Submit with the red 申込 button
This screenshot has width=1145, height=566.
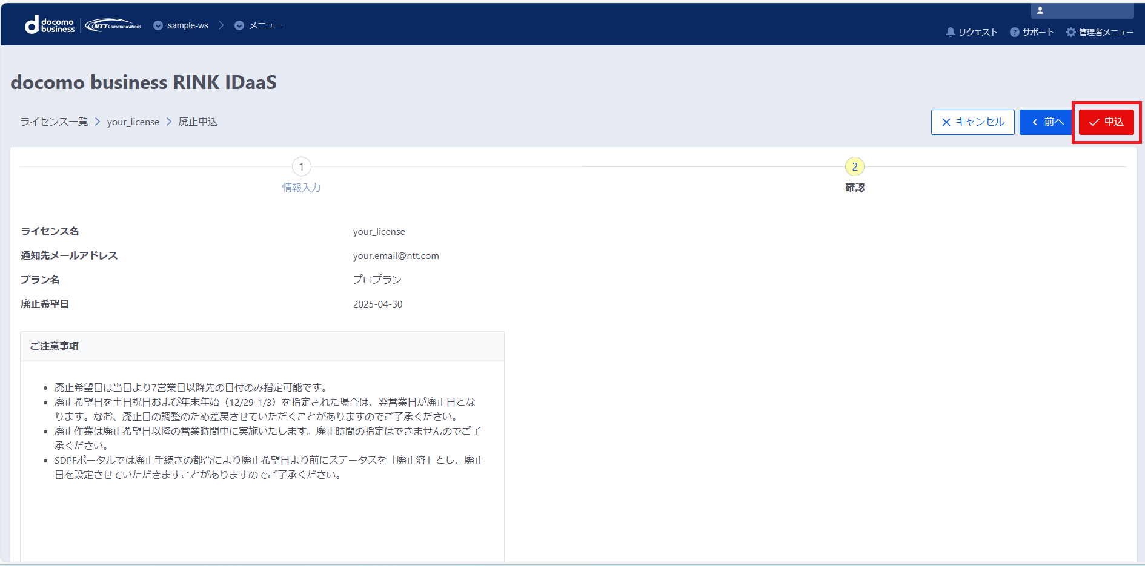pos(1106,122)
